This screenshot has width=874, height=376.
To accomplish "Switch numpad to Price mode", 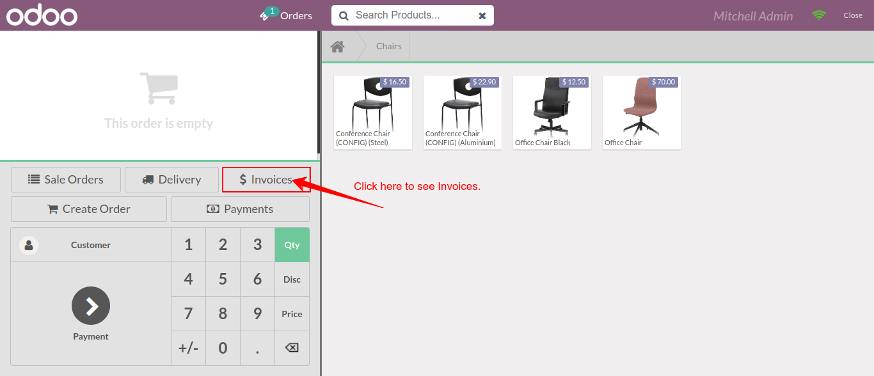I will click(x=292, y=314).
